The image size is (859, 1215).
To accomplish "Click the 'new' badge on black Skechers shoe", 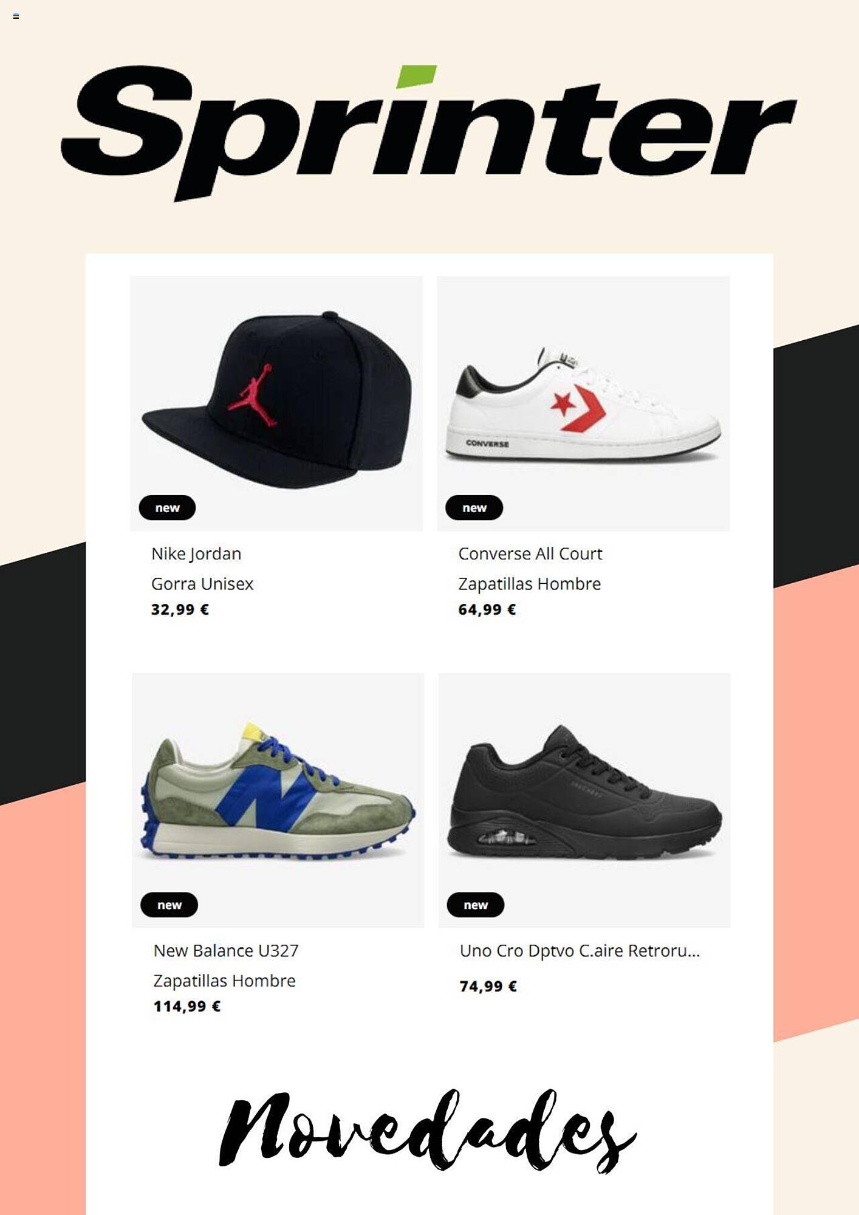I will coord(476,905).
